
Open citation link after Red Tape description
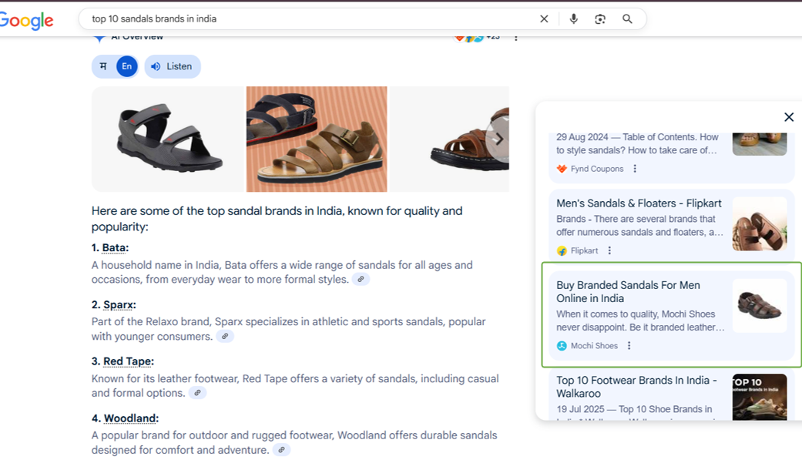pos(198,393)
